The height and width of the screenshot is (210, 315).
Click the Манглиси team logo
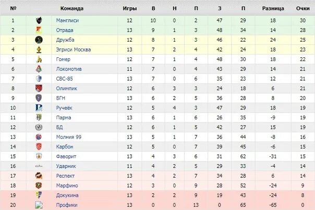38,20
